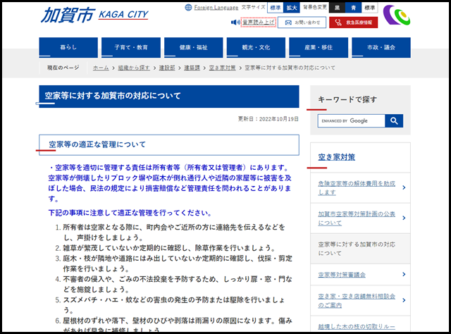Open the 暮らし navigation menu
Image resolution: width=451 pixels, height=334 pixels.
tap(68, 47)
